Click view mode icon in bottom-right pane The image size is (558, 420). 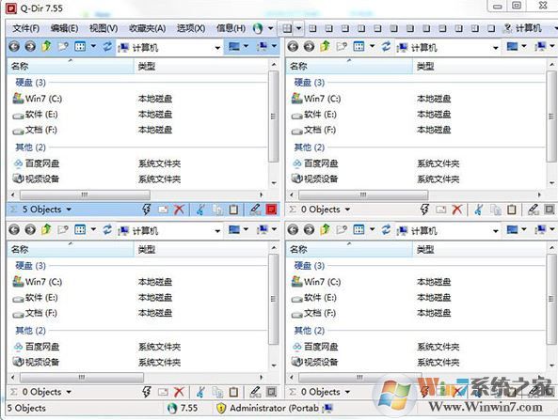tap(359, 229)
